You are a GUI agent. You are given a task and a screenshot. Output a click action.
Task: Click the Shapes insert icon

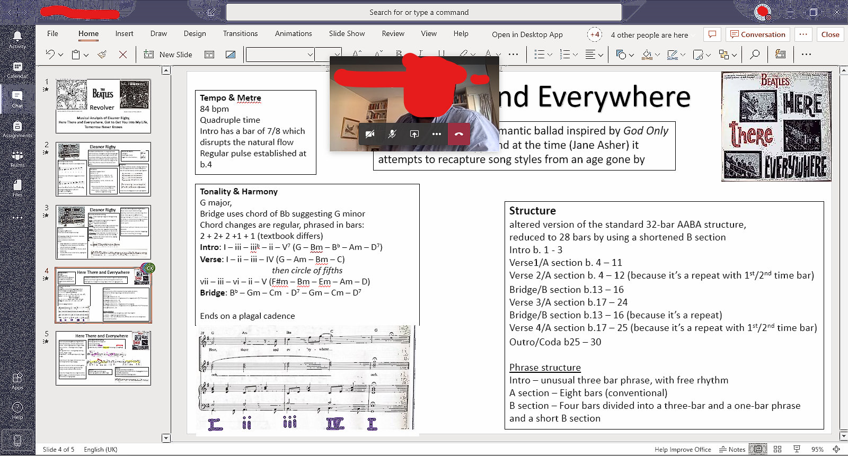click(621, 54)
